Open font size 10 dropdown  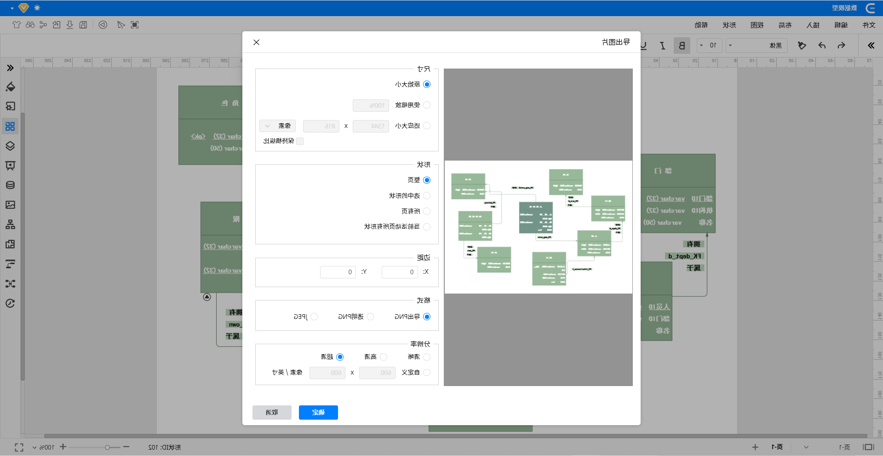710,46
